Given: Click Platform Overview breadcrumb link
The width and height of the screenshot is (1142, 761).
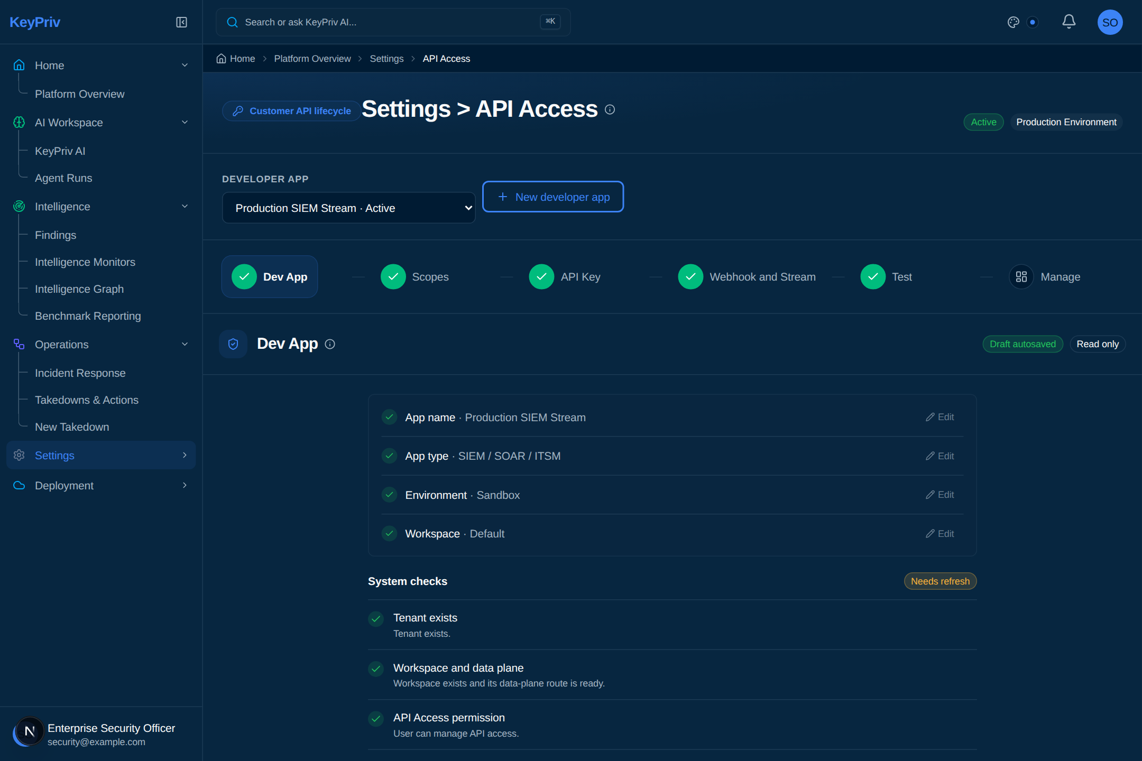Looking at the screenshot, I should [x=312, y=59].
